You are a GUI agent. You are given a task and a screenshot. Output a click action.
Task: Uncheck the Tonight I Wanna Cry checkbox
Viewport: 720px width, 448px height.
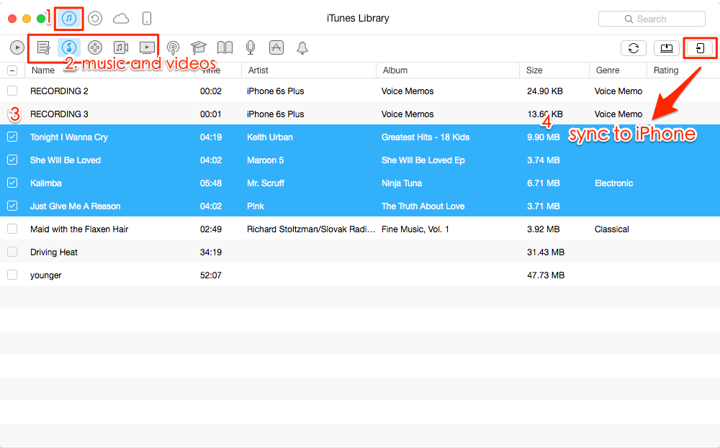pos(12,137)
